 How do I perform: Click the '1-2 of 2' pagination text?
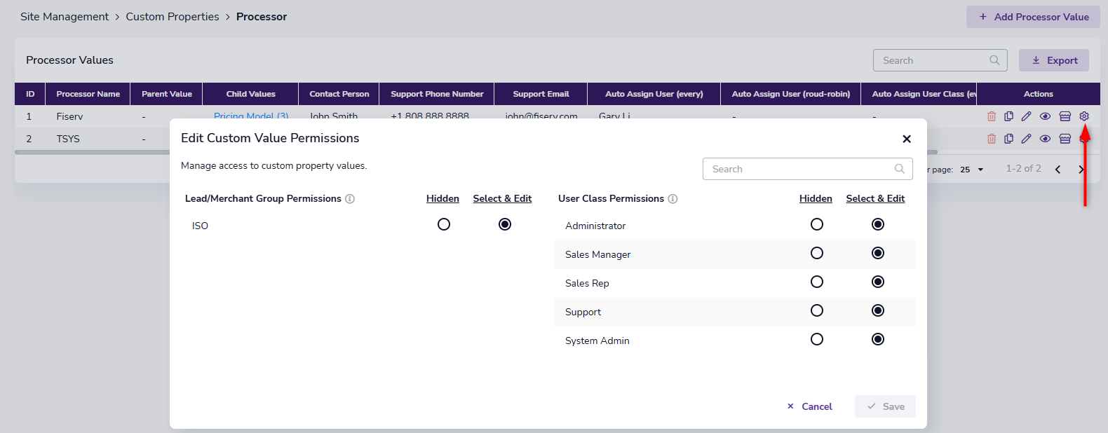[1023, 169]
